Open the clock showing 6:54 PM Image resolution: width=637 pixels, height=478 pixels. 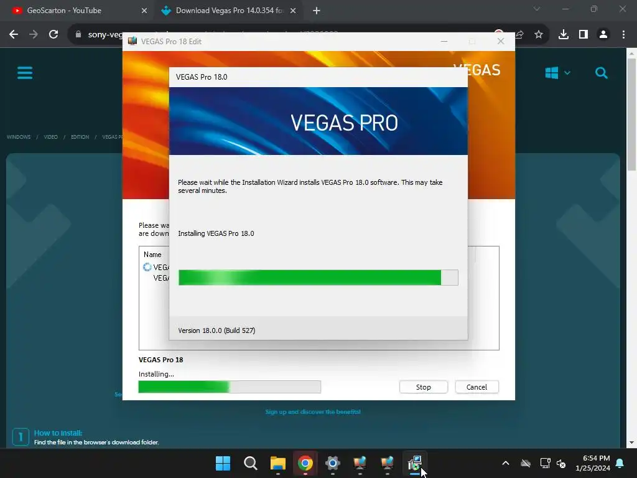[593, 463]
